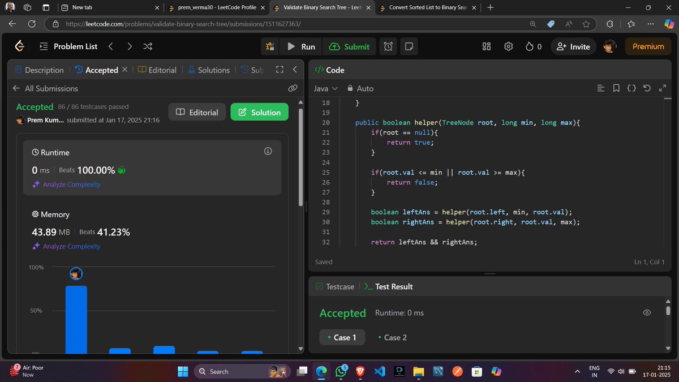Open the debugger icon beside Run
This screenshot has height=382, width=679.
click(270, 46)
